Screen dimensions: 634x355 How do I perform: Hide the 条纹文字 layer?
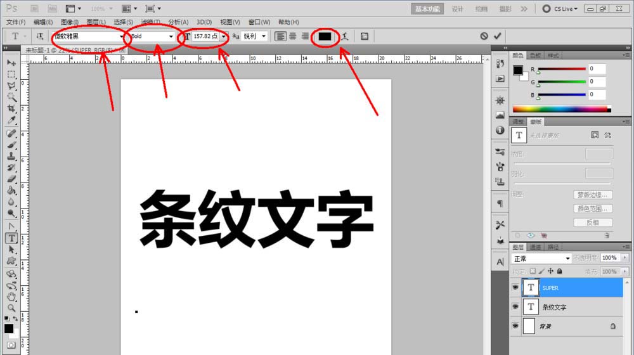pyautogui.click(x=515, y=306)
